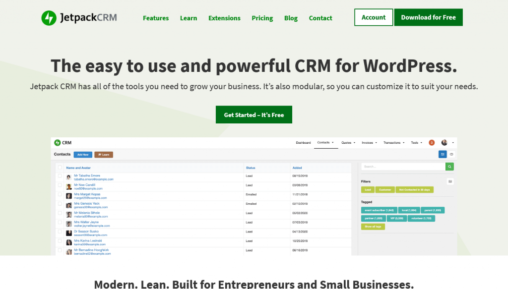Click the small CRM logo in the dashboard preview
This screenshot has width=508, height=289.
[x=63, y=143]
